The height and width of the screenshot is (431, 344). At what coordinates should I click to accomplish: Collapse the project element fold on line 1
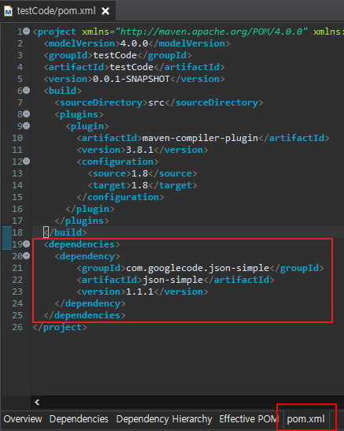26,31
